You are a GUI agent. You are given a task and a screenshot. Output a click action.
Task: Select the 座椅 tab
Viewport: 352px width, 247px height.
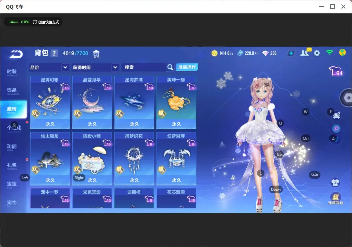coord(13,109)
